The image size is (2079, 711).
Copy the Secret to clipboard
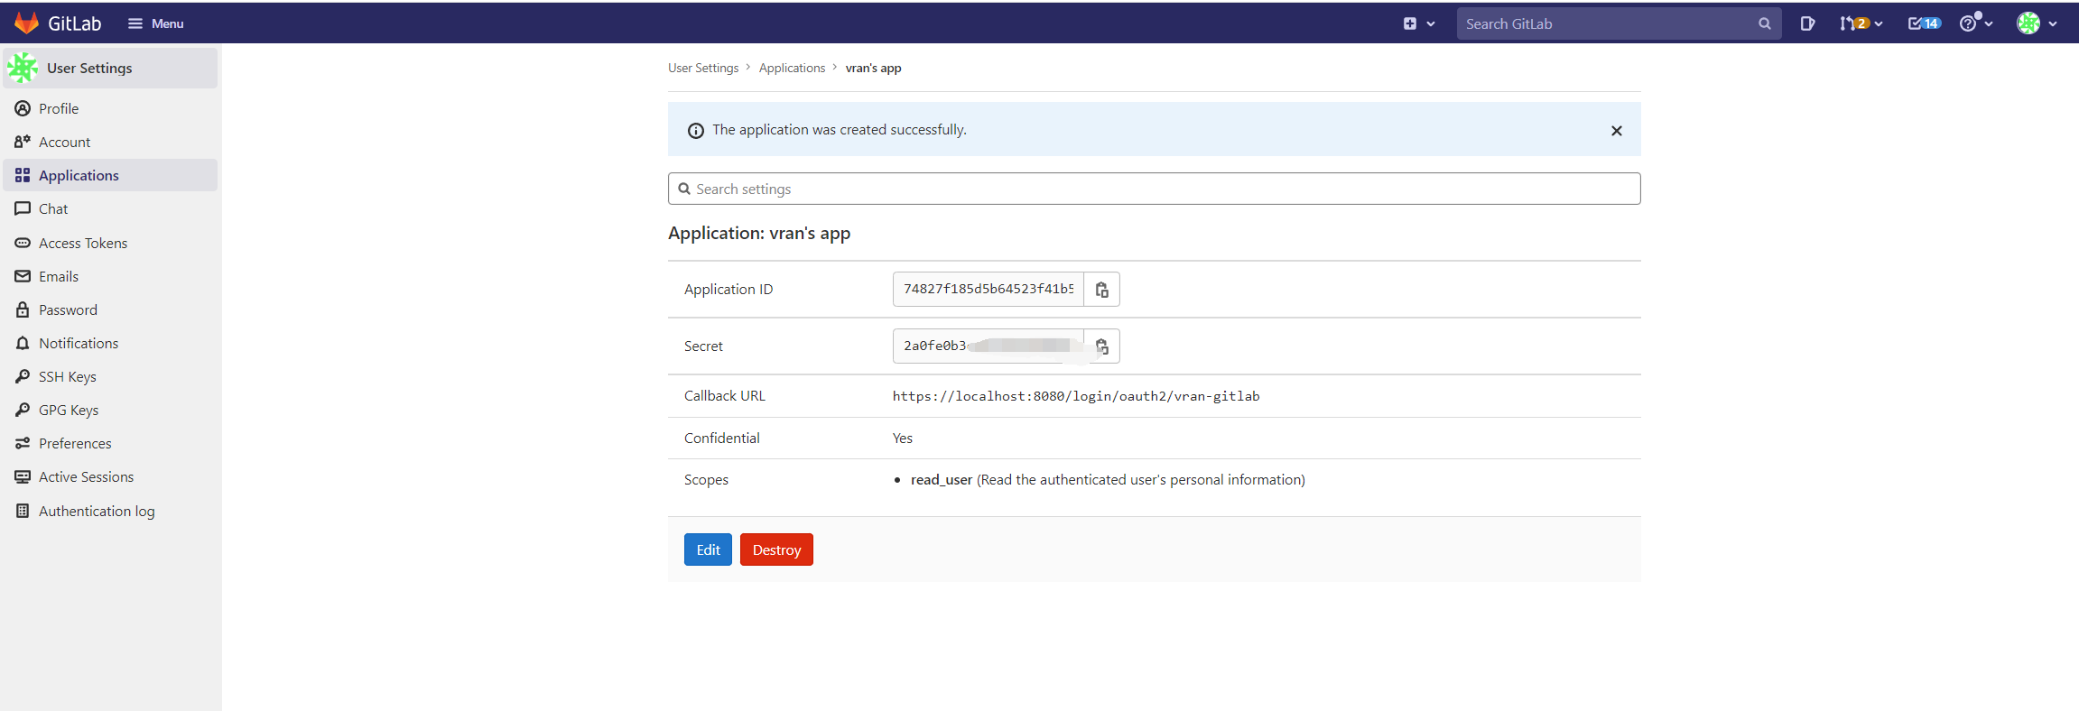click(1101, 346)
